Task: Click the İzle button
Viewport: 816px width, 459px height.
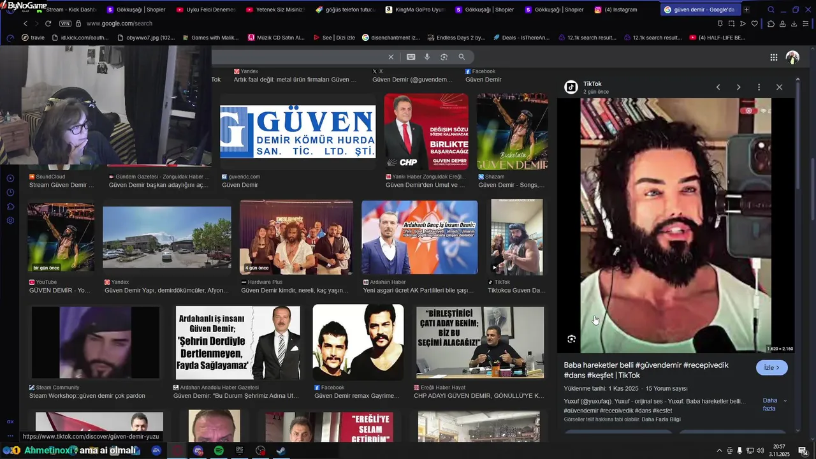Action: click(x=771, y=368)
